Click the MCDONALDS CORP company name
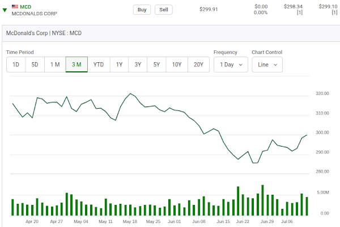 35,14
